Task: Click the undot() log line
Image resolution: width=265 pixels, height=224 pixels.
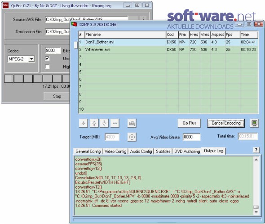Action: pyautogui.click(x=81, y=173)
